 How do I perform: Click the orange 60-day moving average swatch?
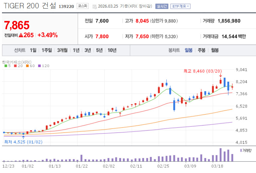(x=27, y=66)
